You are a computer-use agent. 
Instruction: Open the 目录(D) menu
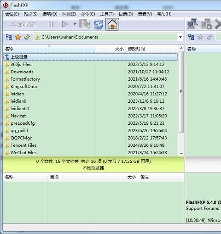tap(126, 14)
